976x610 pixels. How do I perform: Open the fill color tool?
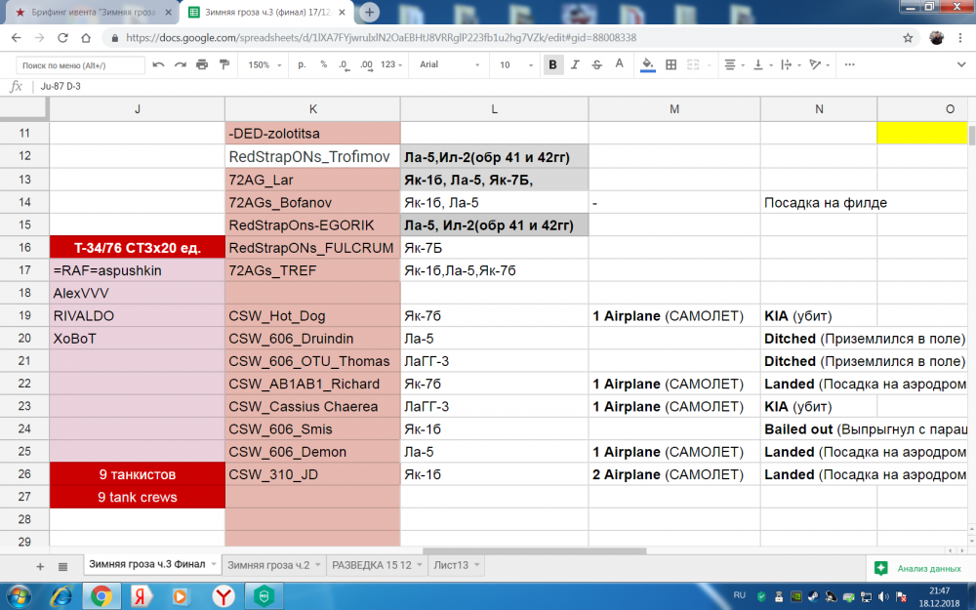point(646,64)
